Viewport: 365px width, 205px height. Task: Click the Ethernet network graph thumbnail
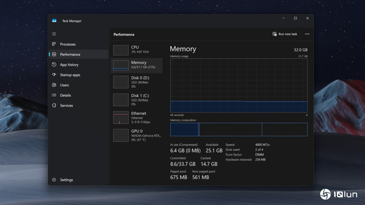[121, 117]
